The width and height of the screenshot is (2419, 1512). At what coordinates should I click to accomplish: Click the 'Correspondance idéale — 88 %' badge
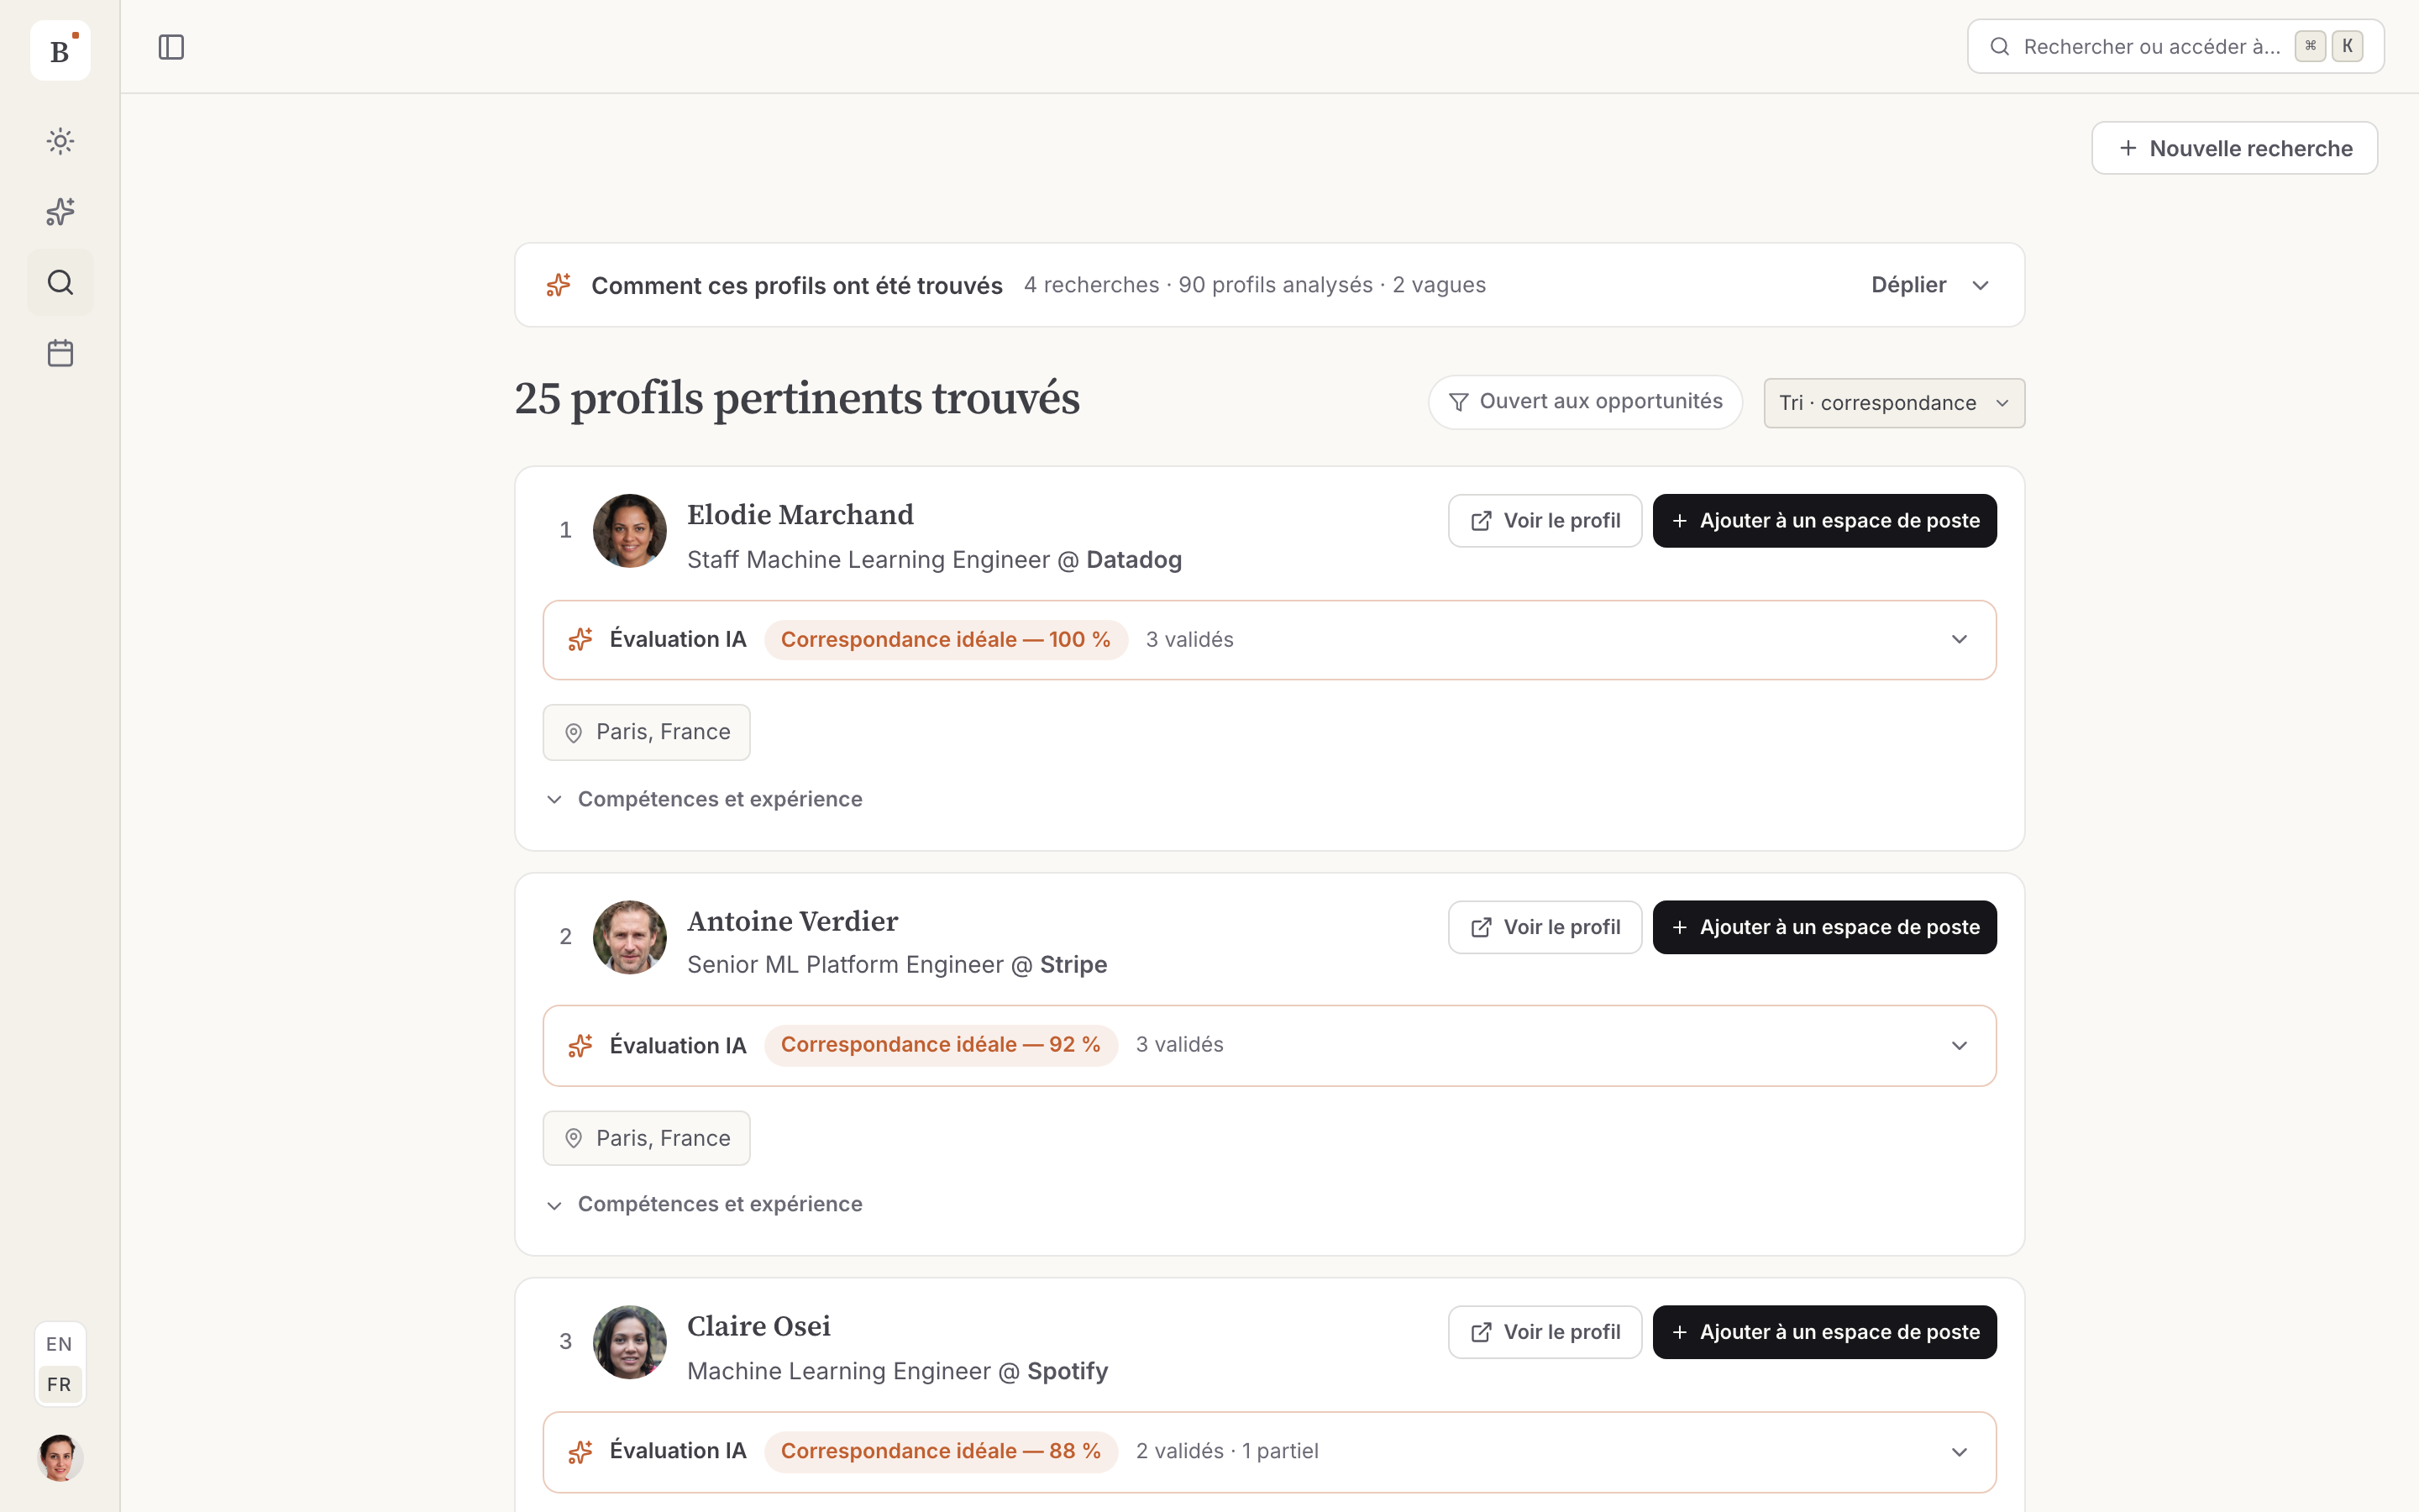click(941, 1451)
